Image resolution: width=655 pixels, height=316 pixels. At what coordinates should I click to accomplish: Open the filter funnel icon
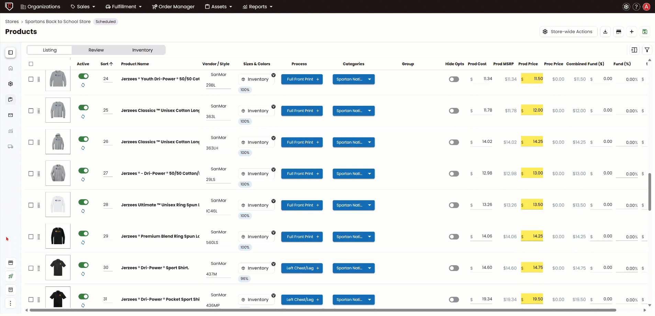pos(647,50)
